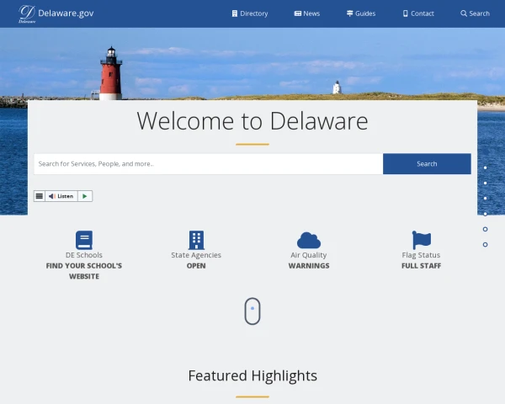Select the last section navigation dot
505x404 pixels.
click(x=486, y=245)
